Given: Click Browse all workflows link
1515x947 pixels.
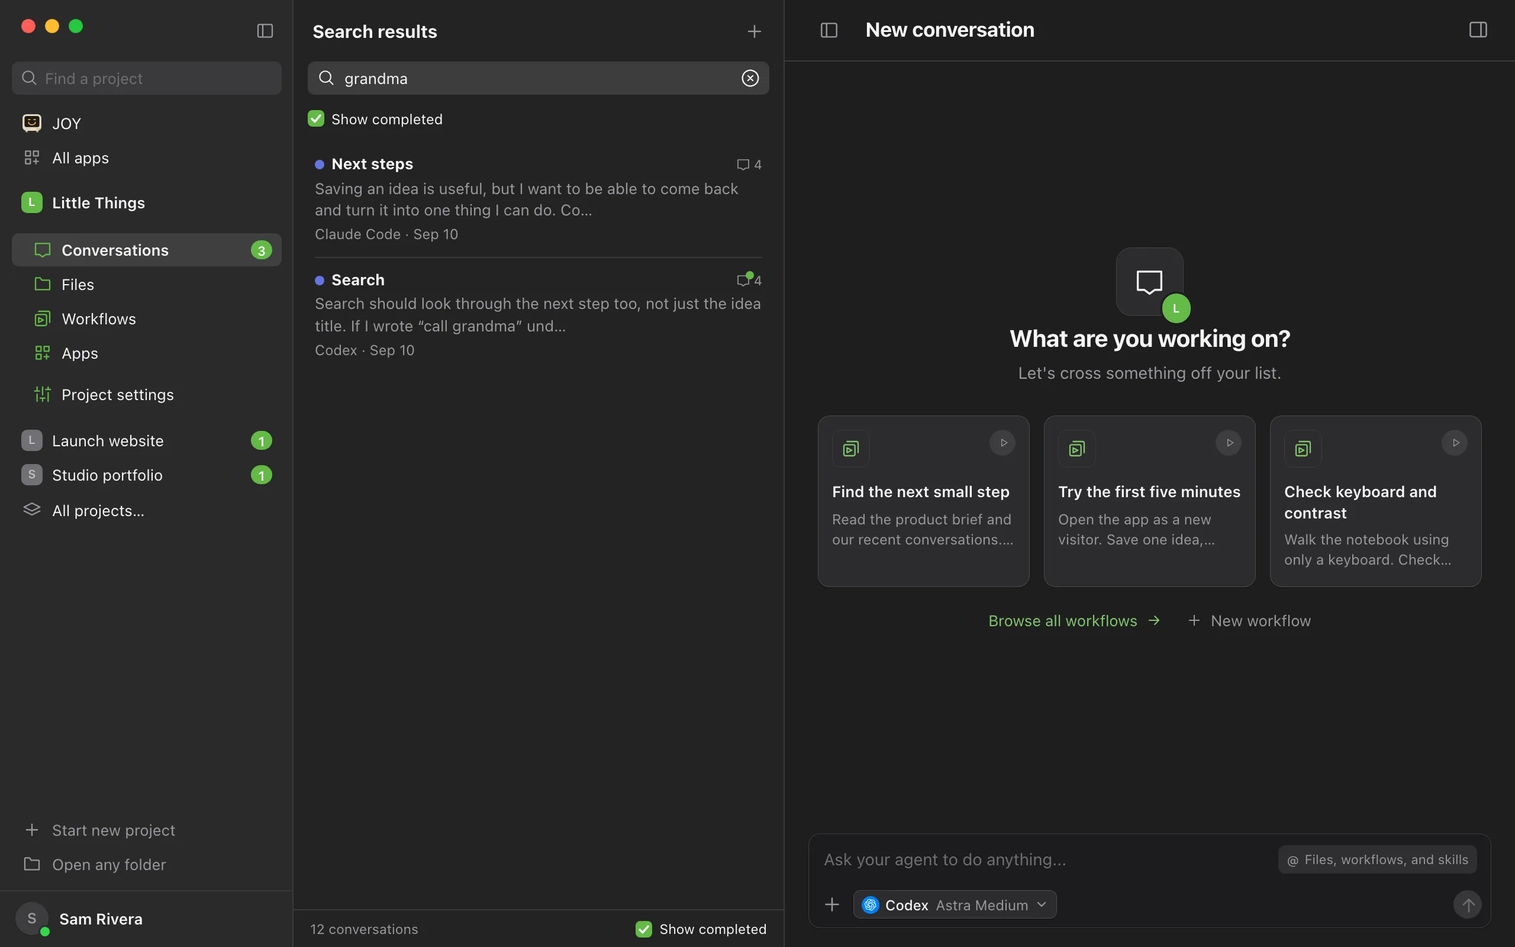Looking at the screenshot, I should point(1074,621).
